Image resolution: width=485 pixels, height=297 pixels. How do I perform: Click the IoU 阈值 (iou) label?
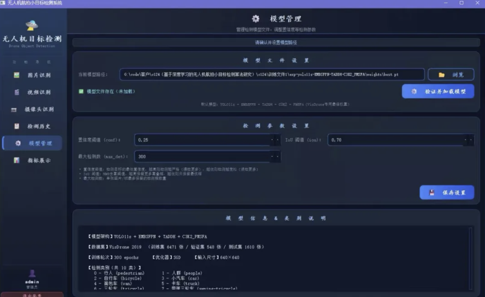click(303, 140)
